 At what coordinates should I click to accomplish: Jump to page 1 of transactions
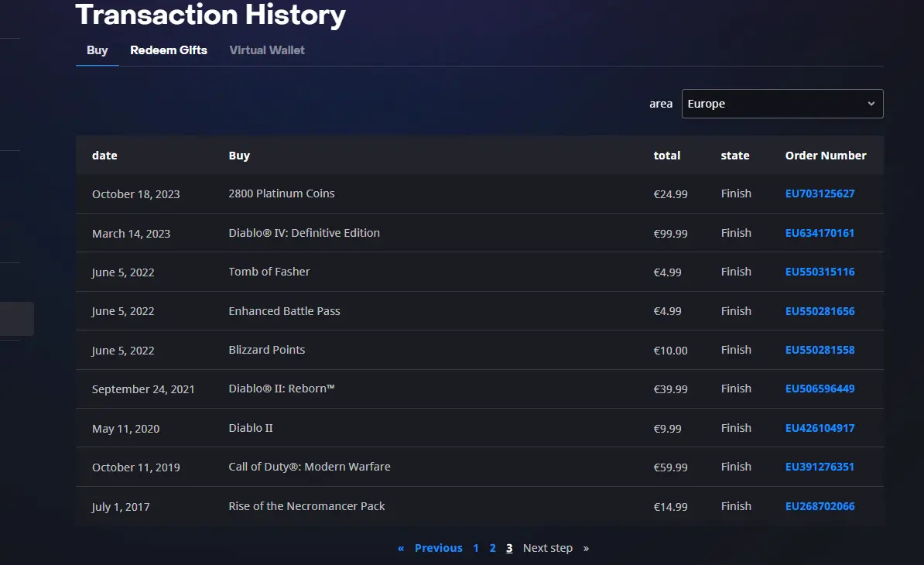476,548
